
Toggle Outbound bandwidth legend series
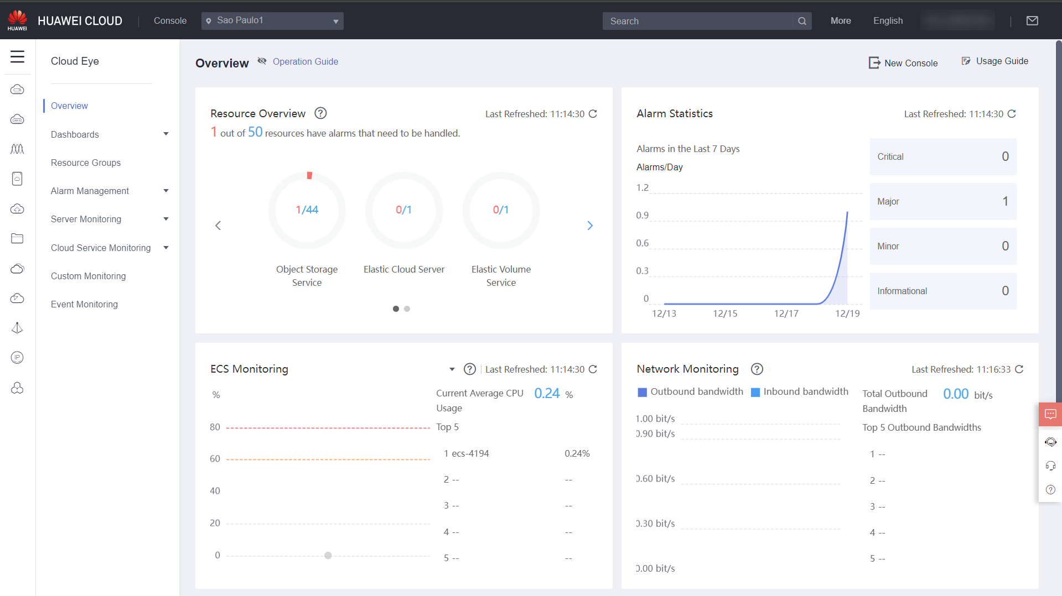690,392
